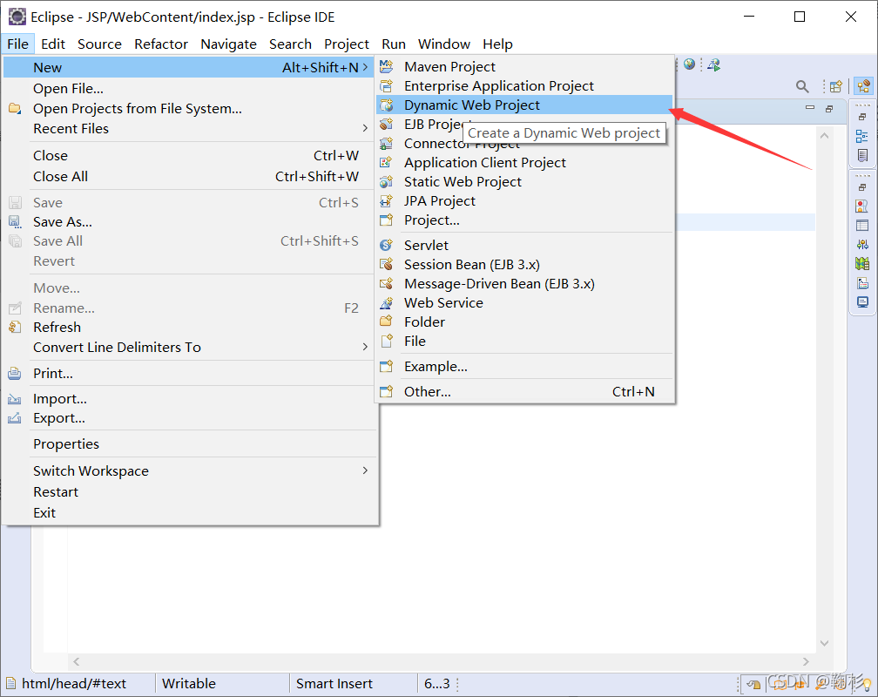Choose Maven Project from New submenu

pyautogui.click(x=524, y=67)
